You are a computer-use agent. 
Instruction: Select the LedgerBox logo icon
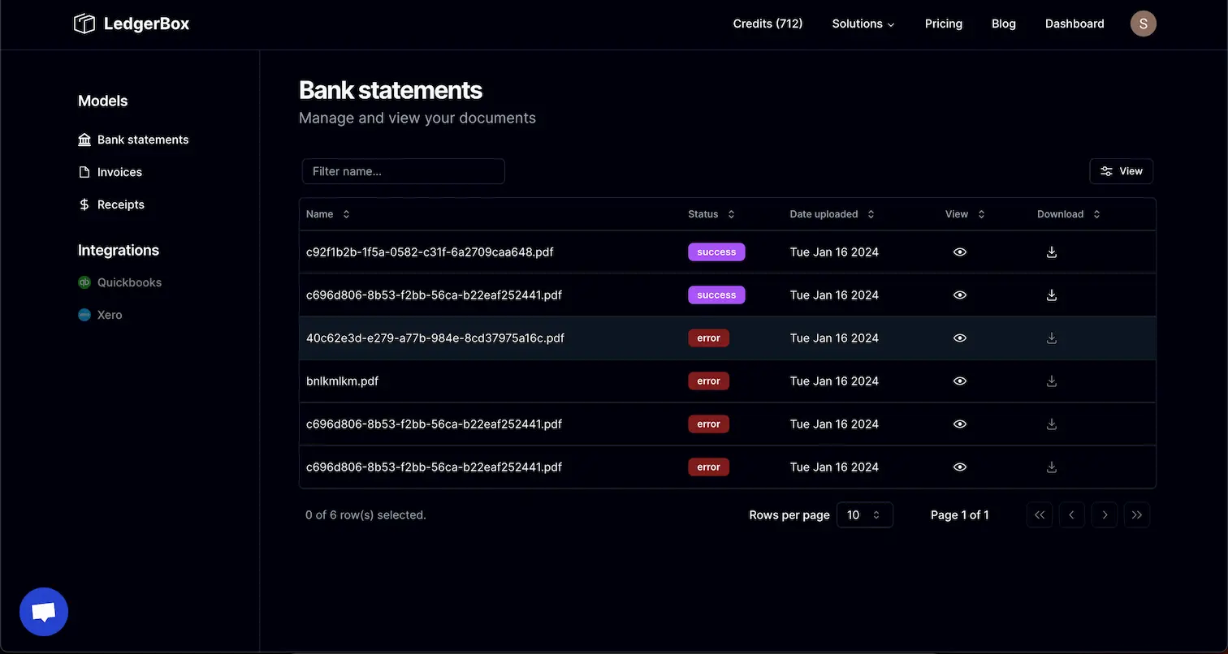click(x=84, y=24)
